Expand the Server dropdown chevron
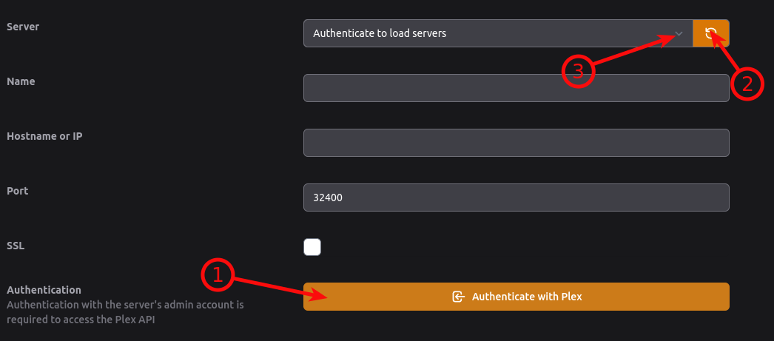Screen dimensions: 774x341 coord(679,33)
